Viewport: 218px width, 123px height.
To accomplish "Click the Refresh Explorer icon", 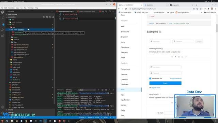I will (x=50, y=17).
